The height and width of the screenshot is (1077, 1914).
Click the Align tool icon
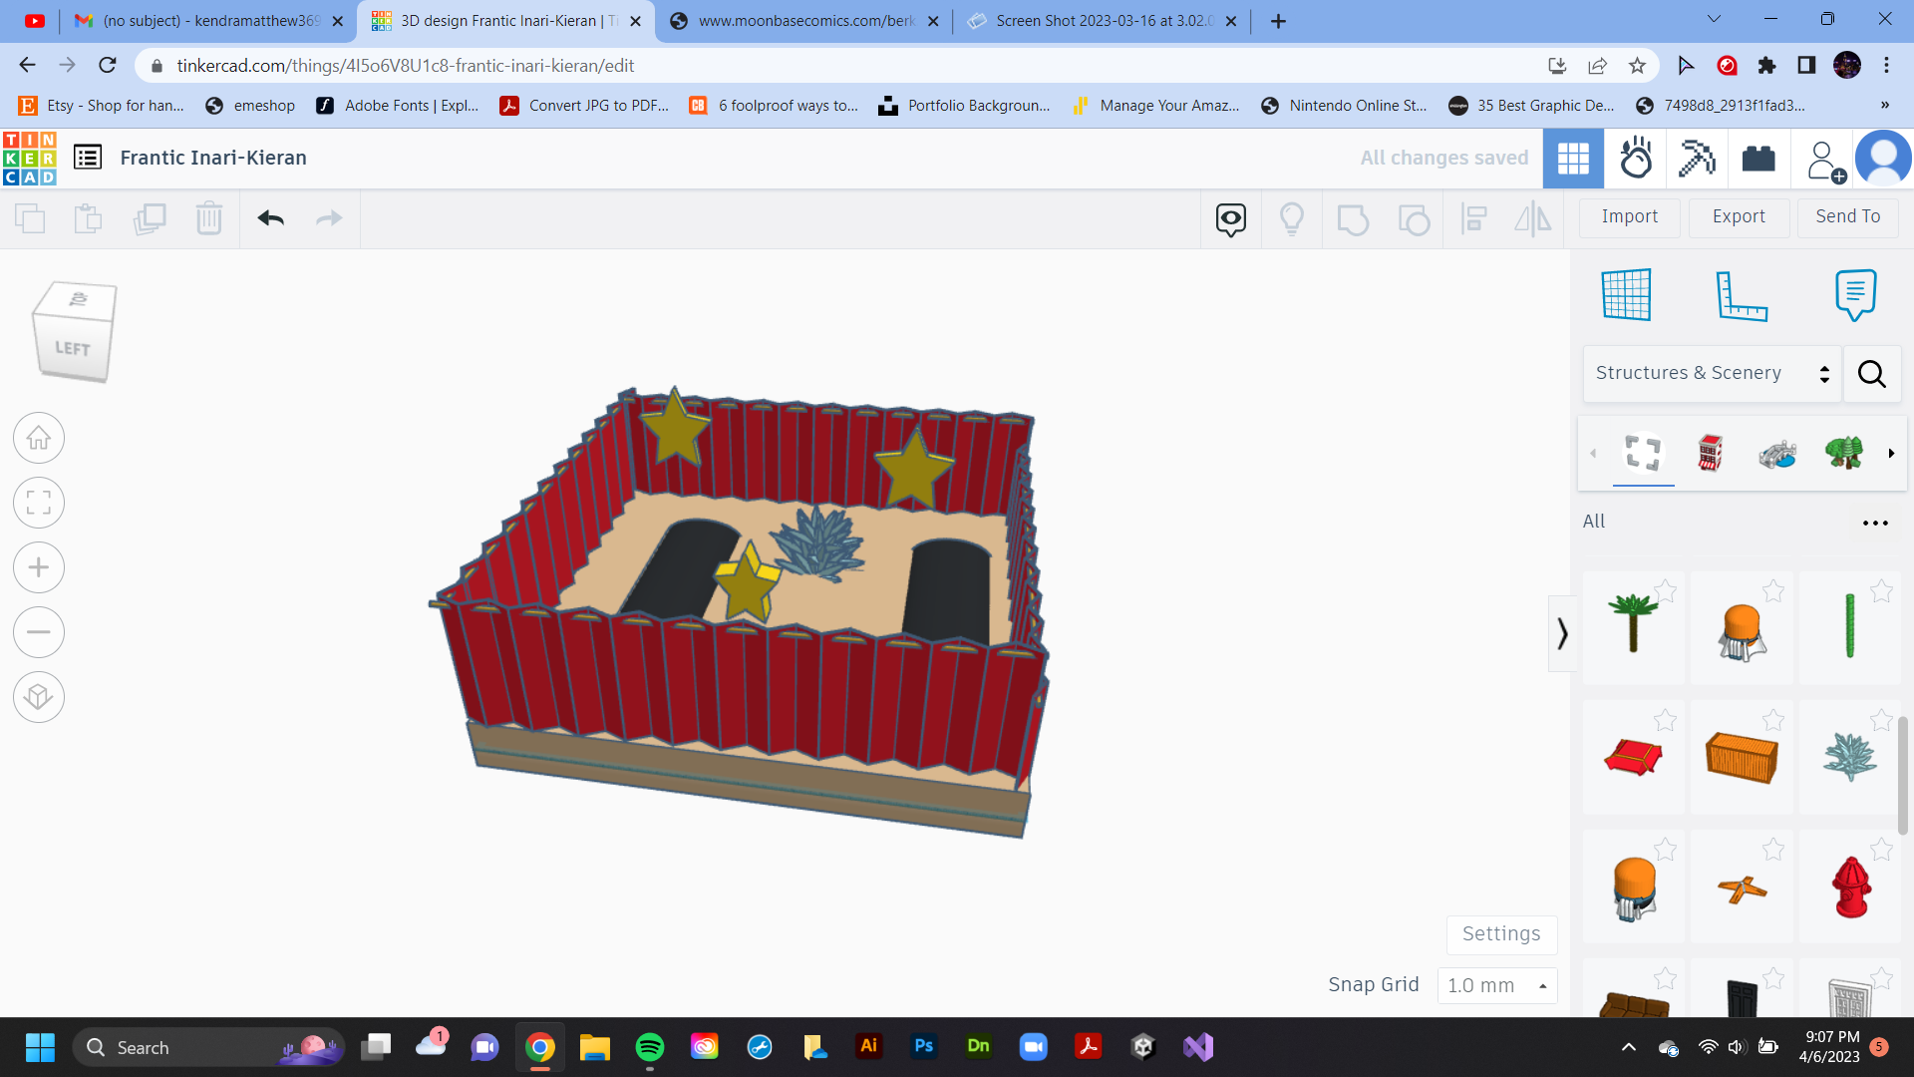coord(1473,218)
